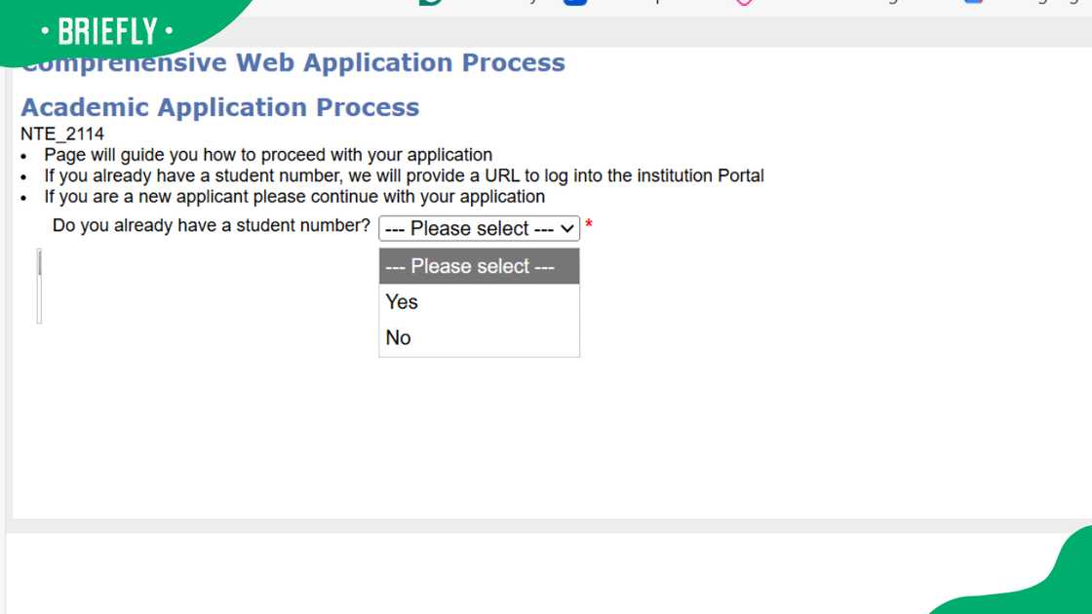Click the 'institution Portal' URL bullet line

404,176
